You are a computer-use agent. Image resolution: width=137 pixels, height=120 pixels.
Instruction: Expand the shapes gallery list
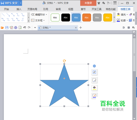[x=28, y=21]
